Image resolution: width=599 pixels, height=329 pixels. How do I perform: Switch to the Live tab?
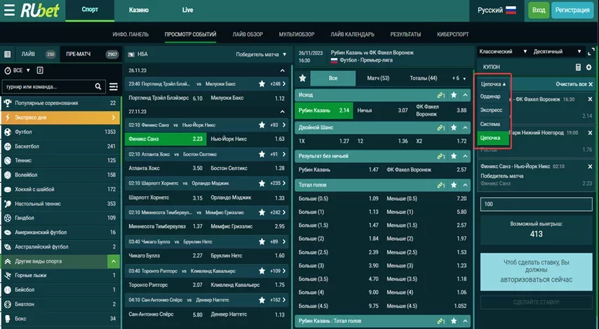(x=187, y=10)
